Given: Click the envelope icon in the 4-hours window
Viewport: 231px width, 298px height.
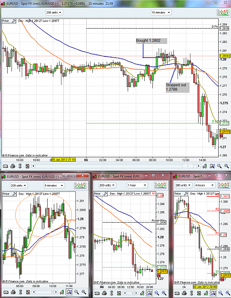Looking at the screenshot, I should coord(177,293).
